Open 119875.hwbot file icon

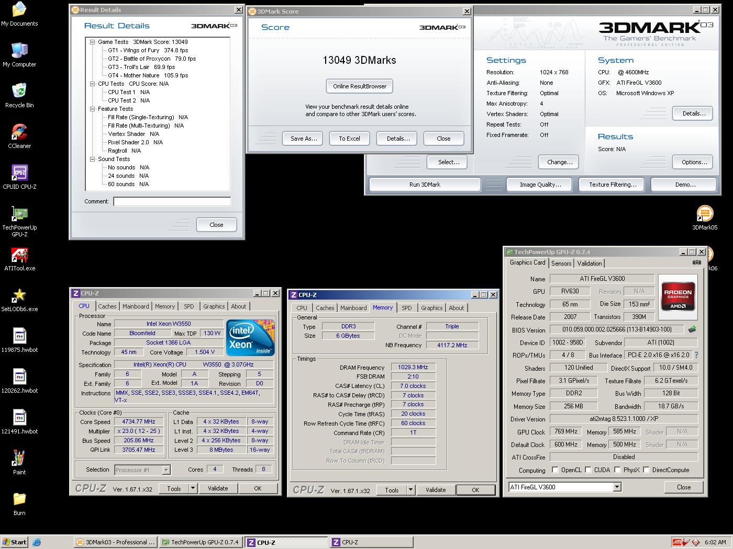tap(19, 340)
